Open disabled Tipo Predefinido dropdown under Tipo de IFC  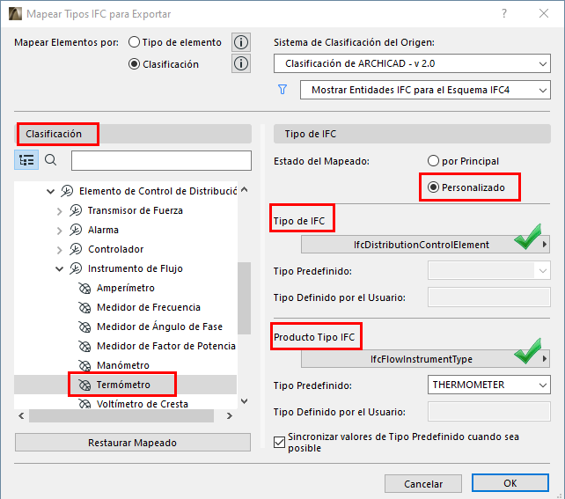tap(489, 270)
